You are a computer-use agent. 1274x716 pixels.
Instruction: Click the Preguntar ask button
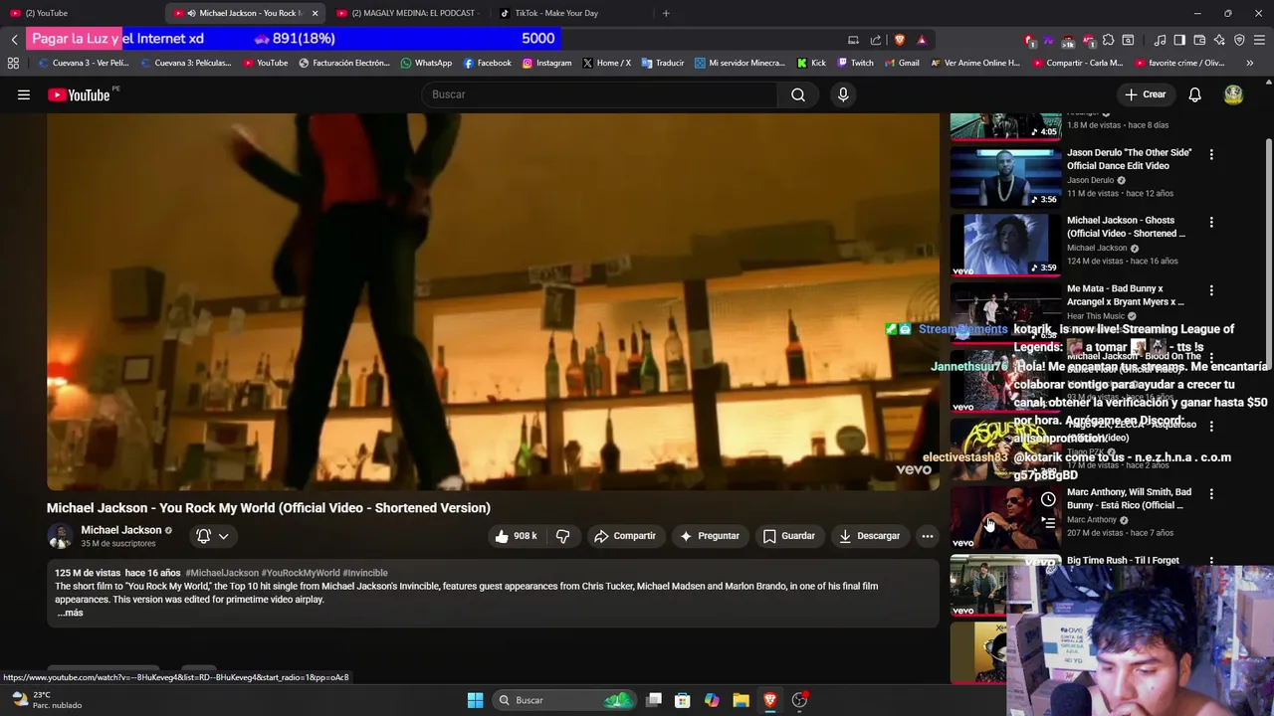click(x=709, y=536)
